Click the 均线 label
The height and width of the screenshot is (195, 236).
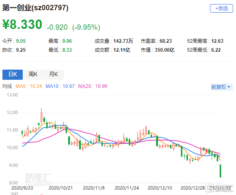point(7,86)
